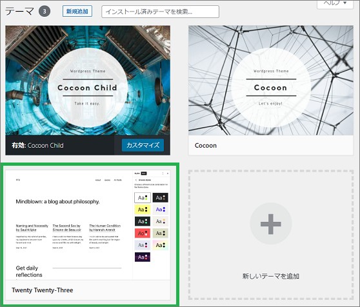The image size is (360, 307).
Task: Open the Cocoon theme screenshot
Action: point(271,81)
